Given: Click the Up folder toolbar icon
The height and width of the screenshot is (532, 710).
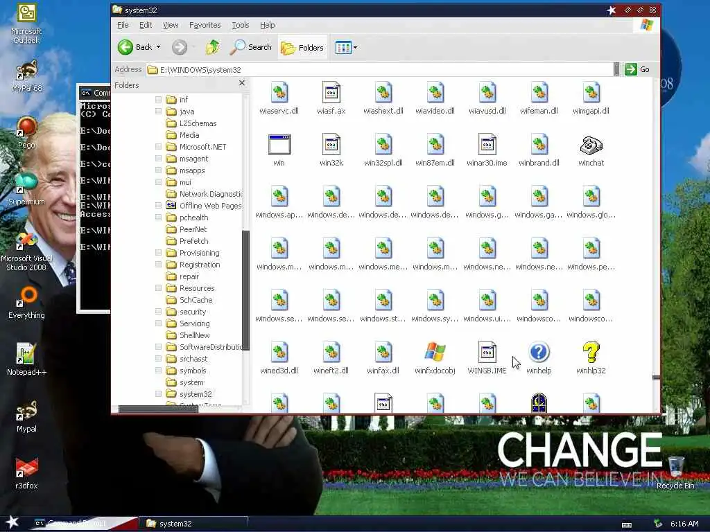Looking at the screenshot, I should 213,47.
